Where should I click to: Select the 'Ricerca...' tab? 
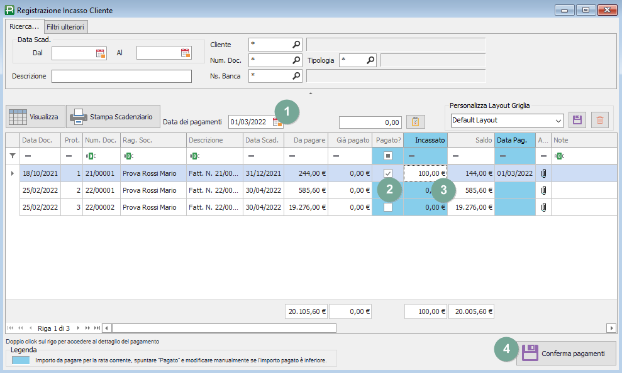click(x=25, y=26)
